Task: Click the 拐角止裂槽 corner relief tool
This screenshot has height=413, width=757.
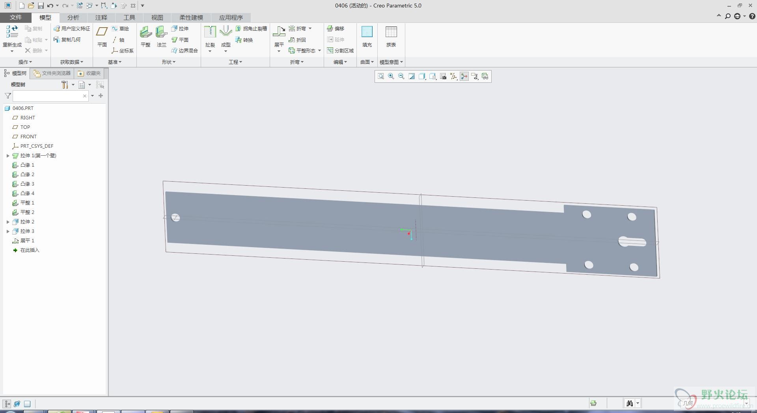Action: point(251,28)
